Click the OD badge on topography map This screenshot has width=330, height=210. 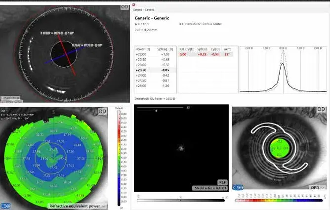click(124, 109)
